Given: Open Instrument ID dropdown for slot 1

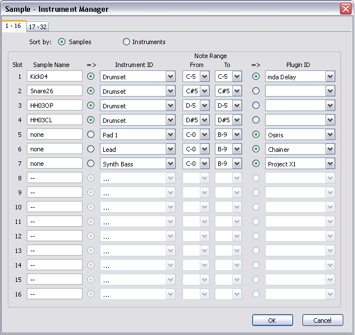Looking at the screenshot, I should (x=170, y=76).
